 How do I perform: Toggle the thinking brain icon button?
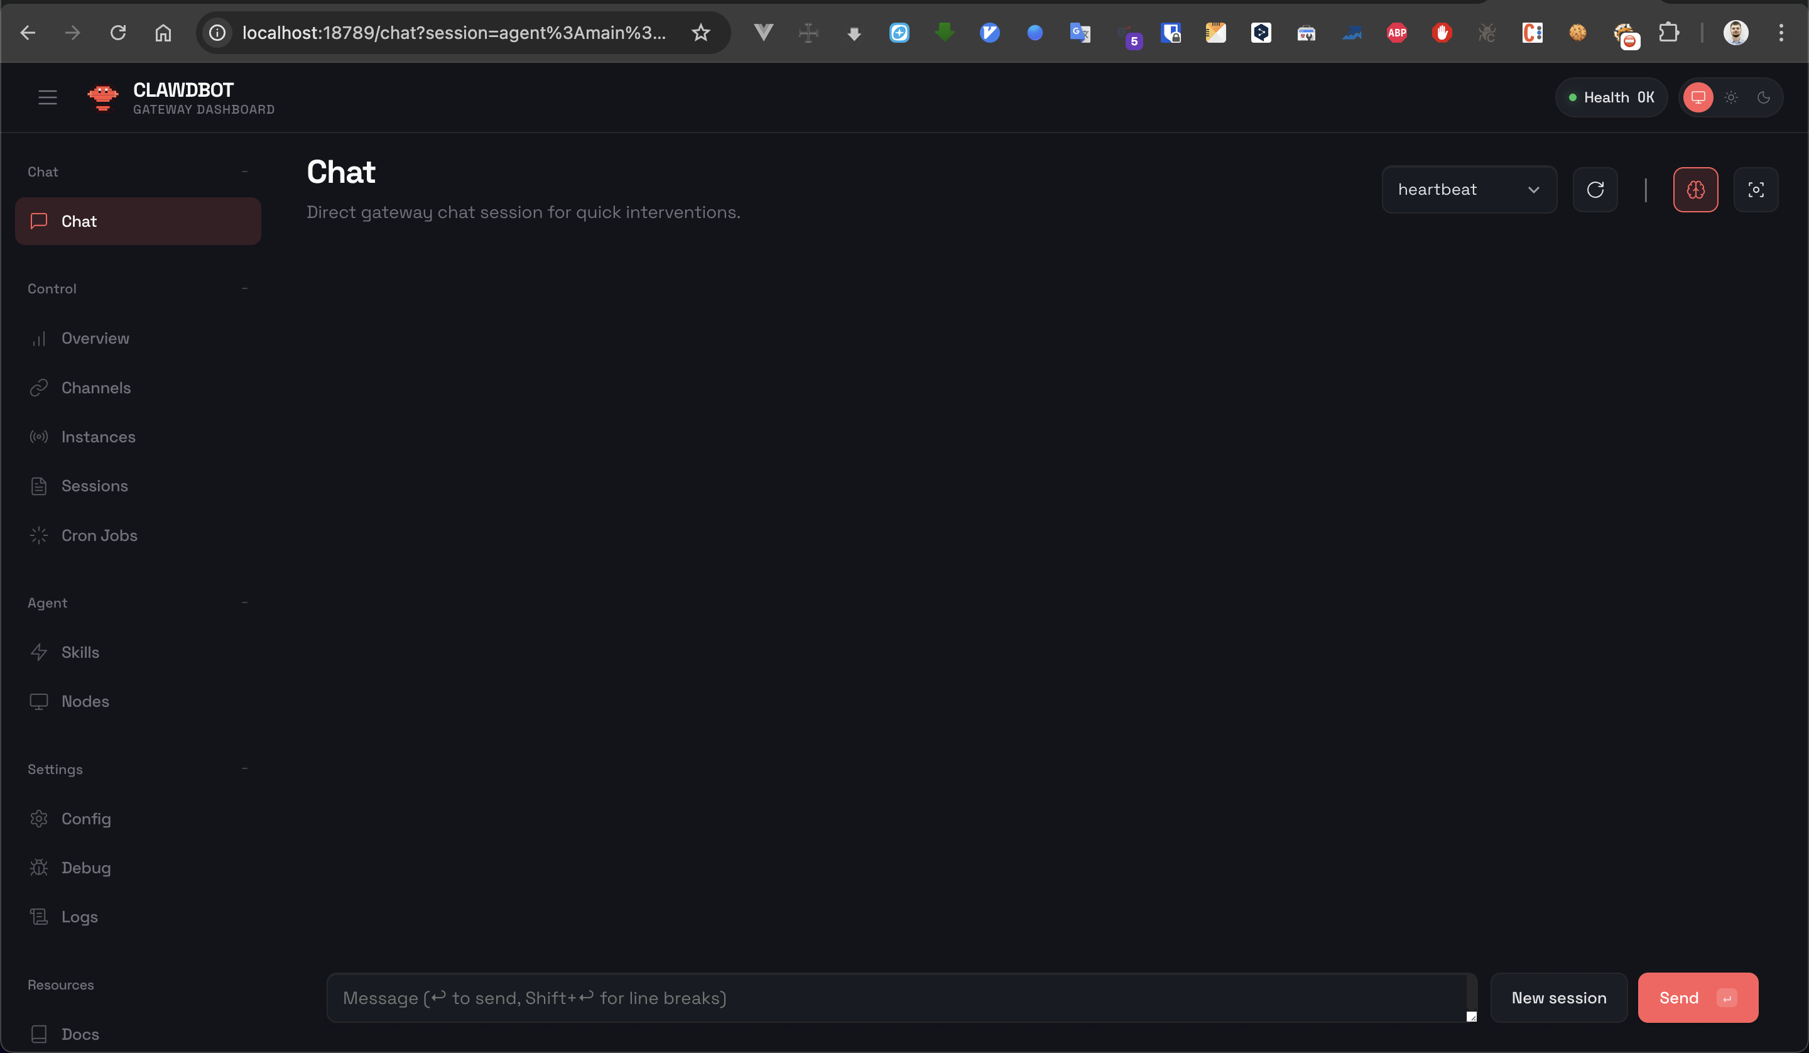click(1695, 190)
